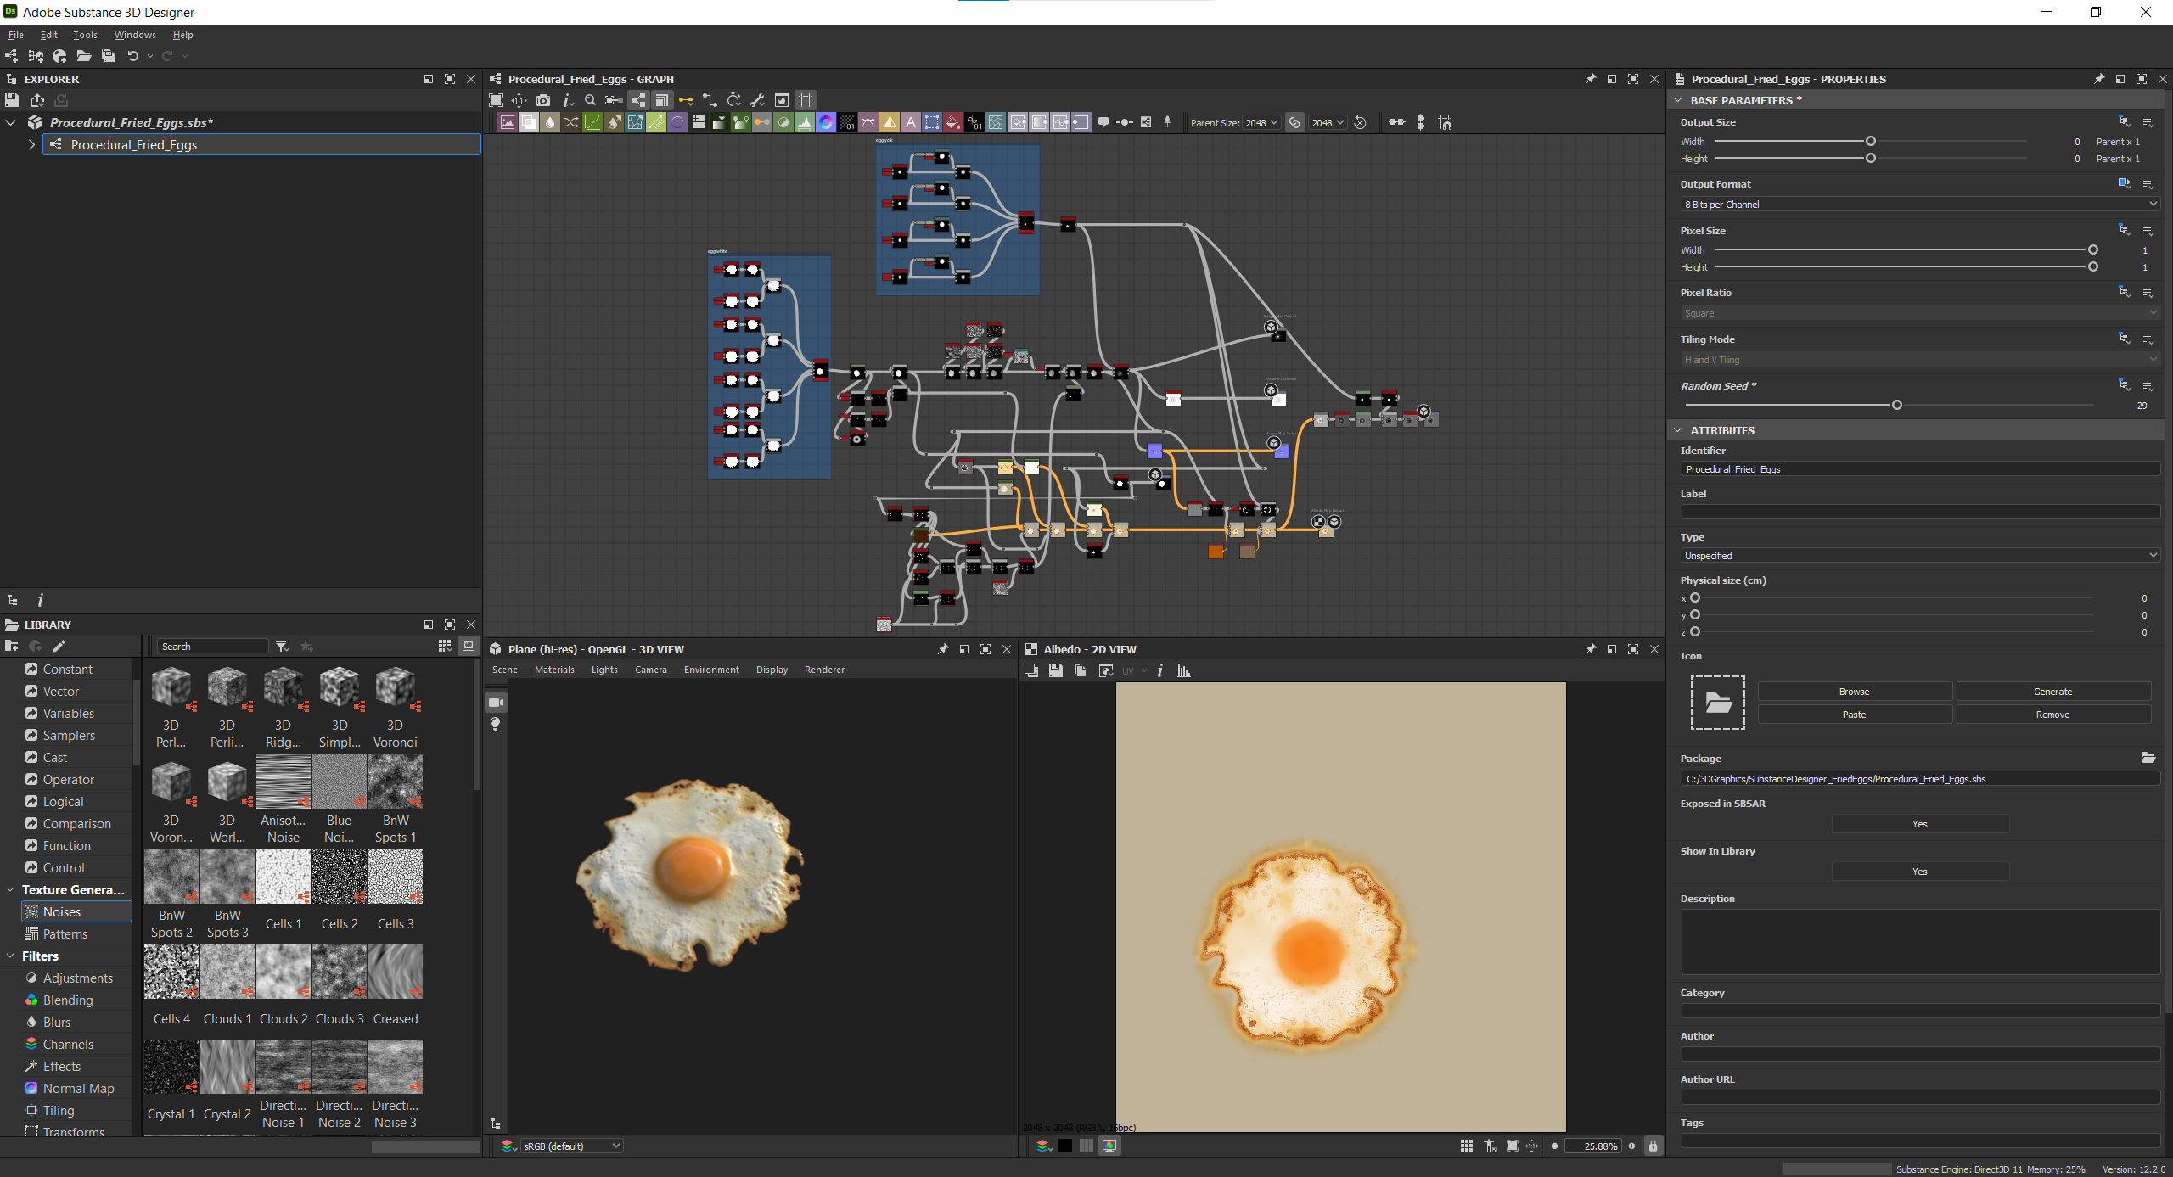This screenshot has width=2173, height=1177.
Task: Save the Albedo bitmap from the 2D view
Action: click(1056, 670)
